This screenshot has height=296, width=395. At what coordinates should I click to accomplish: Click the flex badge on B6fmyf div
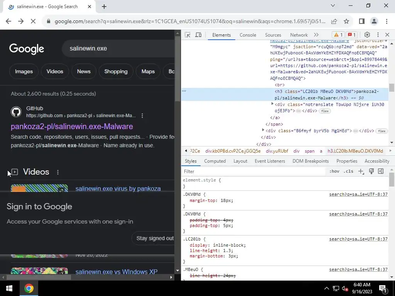(x=381, y=131)
